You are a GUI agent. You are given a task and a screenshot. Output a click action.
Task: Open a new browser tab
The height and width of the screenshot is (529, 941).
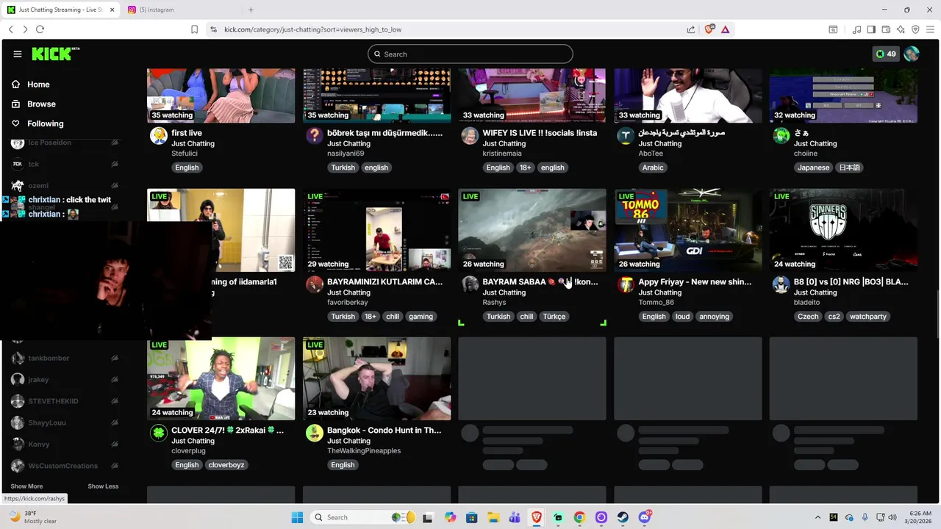point(251,10)
